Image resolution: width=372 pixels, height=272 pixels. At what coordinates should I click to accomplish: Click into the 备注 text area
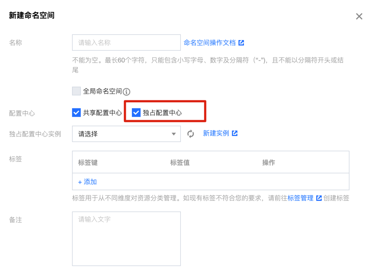point(126,239)
